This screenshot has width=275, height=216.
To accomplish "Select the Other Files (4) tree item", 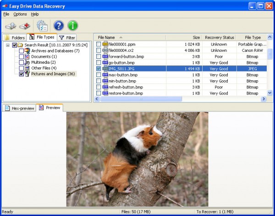I will 44,68.
